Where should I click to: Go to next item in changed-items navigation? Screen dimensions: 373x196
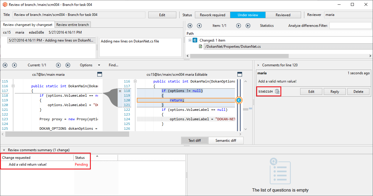click(239, 26)
